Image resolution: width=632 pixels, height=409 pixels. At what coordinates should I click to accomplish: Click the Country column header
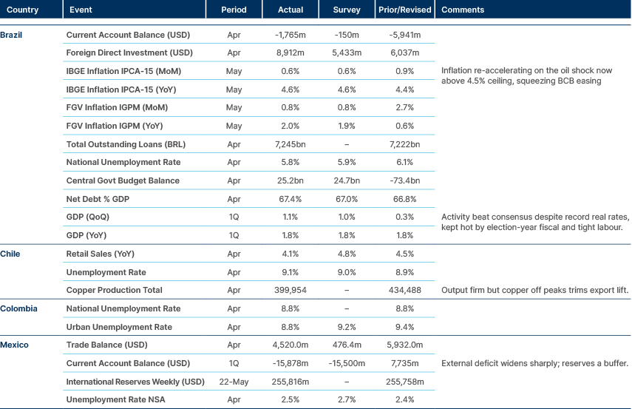pyautogui.click(x=23, y=10)
